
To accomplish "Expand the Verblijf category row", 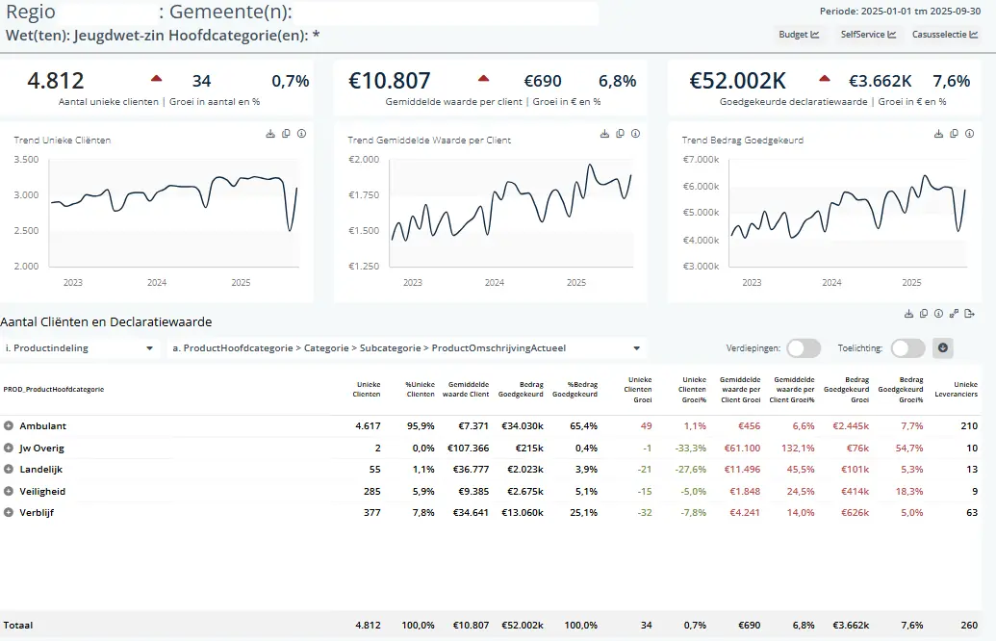I will [9, 512].
